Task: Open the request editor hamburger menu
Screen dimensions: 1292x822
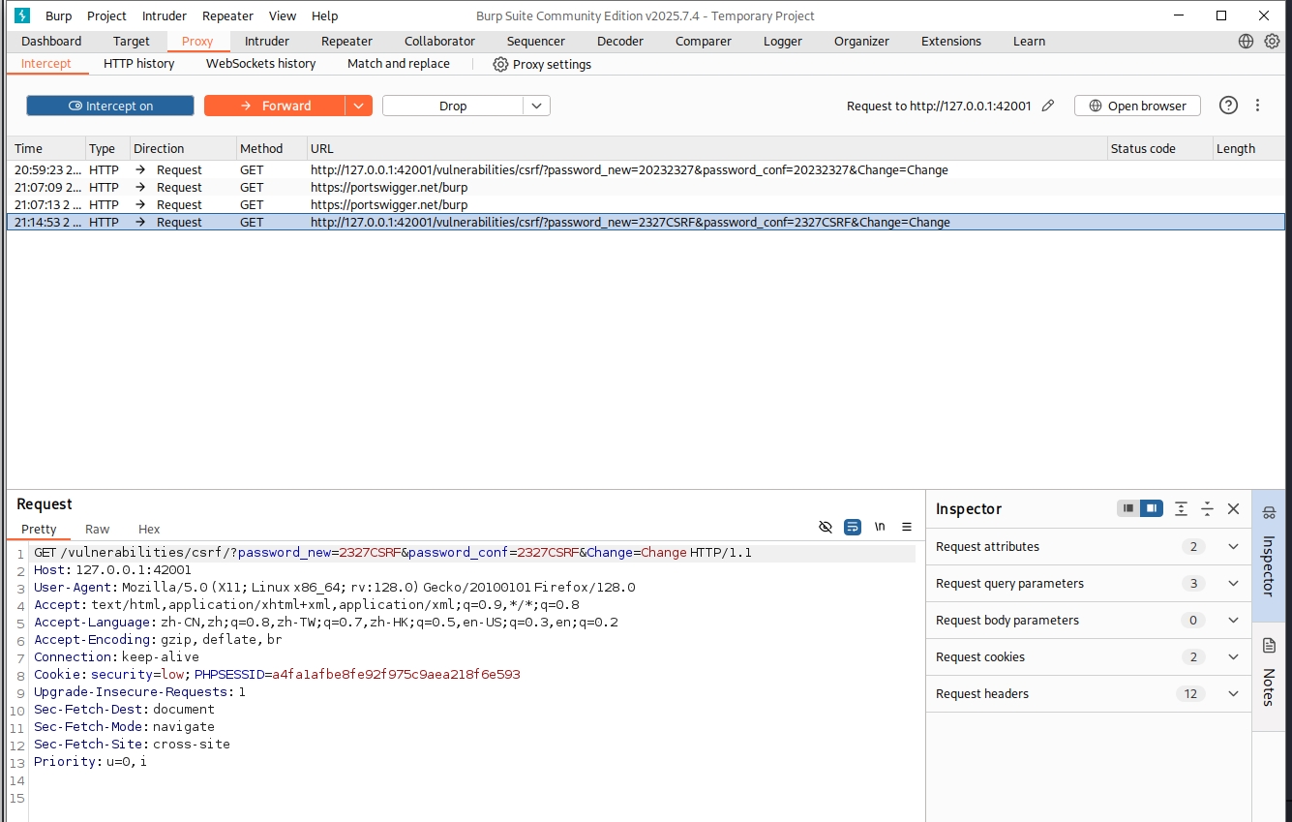Action: (x=907, y=527)
